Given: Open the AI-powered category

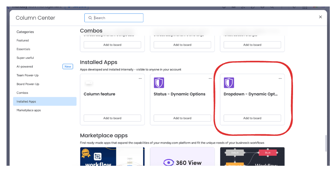Looking at the screenshot, I should click(x=25, y=67).
